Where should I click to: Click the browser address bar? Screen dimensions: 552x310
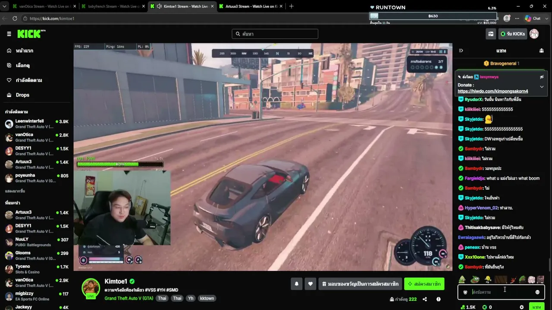click(194, 19)
